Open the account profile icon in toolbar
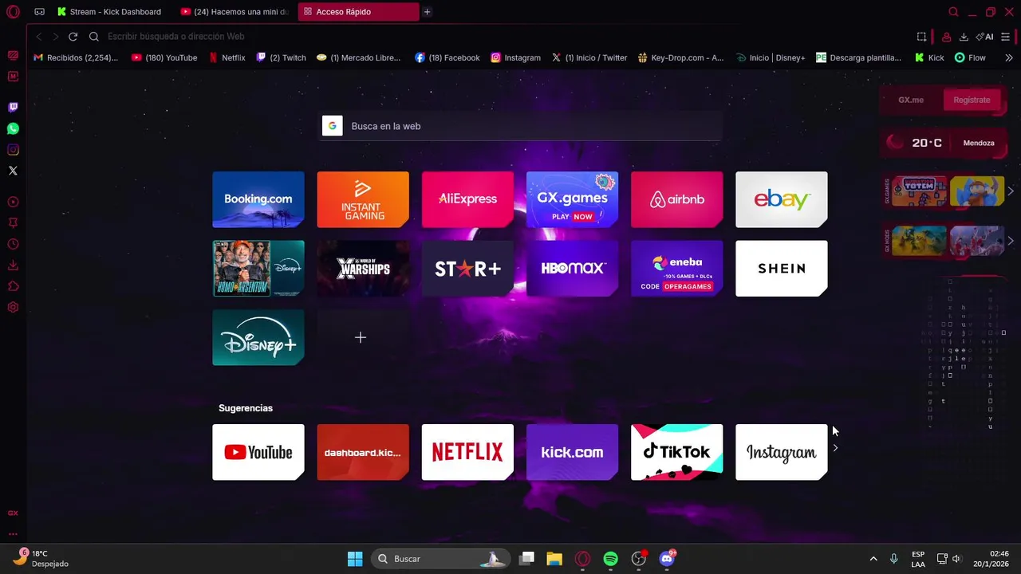Image resolution: width=1021 pixels, height=574 pixels. (x=946, y=37)
